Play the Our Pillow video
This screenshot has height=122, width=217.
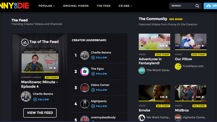tap(203, 46)
